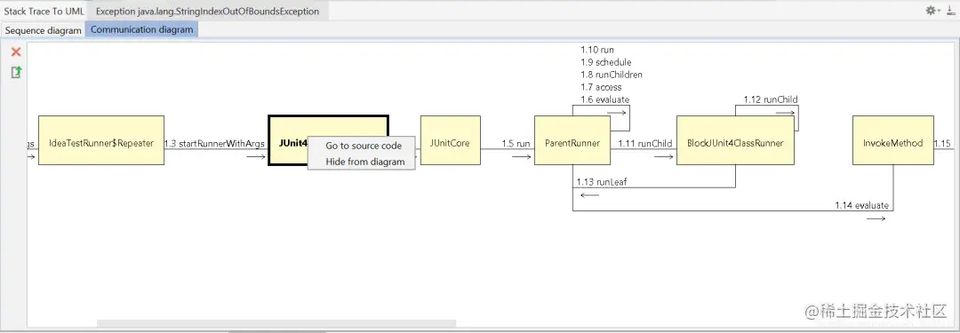Screen dimensions: 960x333
Task: Click the 1.9 schedule label
Action: click(605, 62)
